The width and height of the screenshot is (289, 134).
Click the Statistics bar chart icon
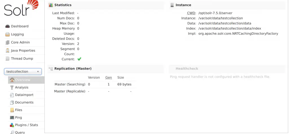point(51,5)
